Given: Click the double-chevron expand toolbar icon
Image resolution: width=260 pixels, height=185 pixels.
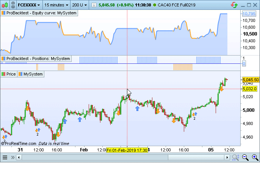Looking at the screenshot, I should coord(12,157).
